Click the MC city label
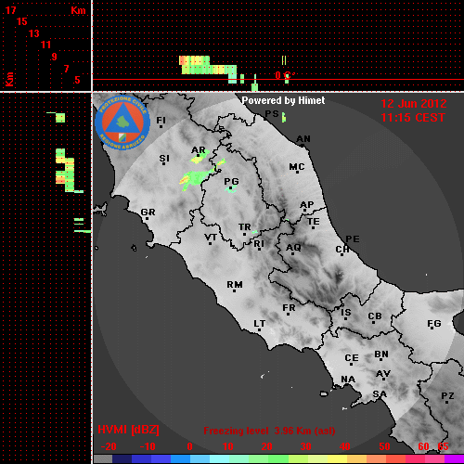 click(x=297, y=167)
